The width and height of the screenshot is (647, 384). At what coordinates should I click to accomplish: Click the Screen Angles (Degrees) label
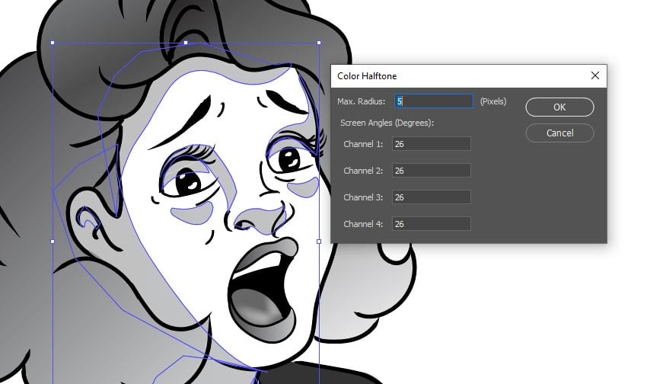click(386, 123)
